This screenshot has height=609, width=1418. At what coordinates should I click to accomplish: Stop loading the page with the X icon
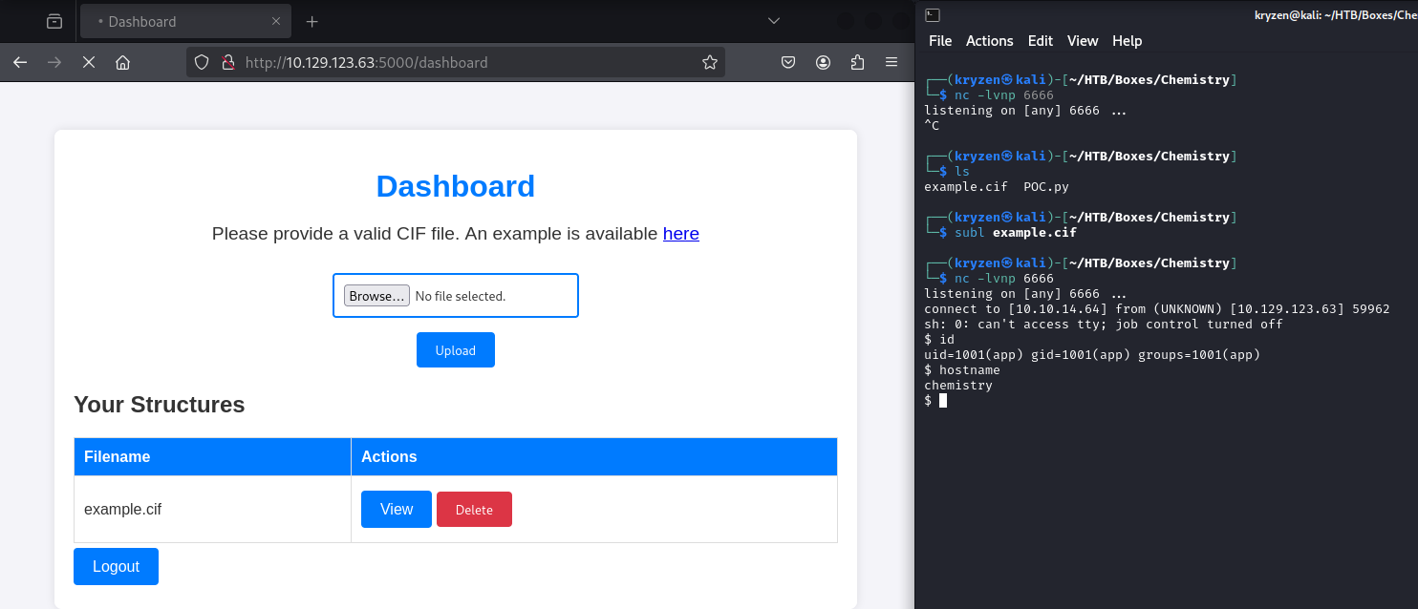[x=89, y=62]
